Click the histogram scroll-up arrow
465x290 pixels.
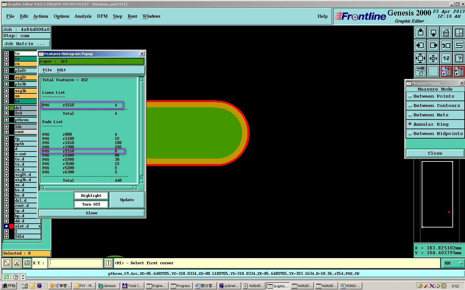(x=141, y=79)
